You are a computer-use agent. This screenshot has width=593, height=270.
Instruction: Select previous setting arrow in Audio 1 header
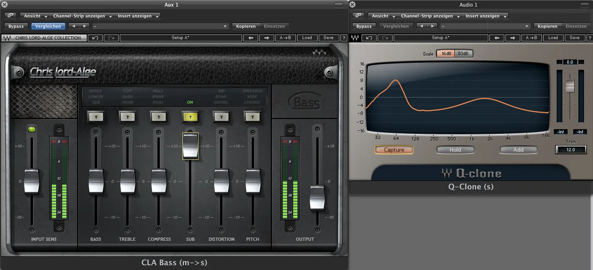[422, 26]
